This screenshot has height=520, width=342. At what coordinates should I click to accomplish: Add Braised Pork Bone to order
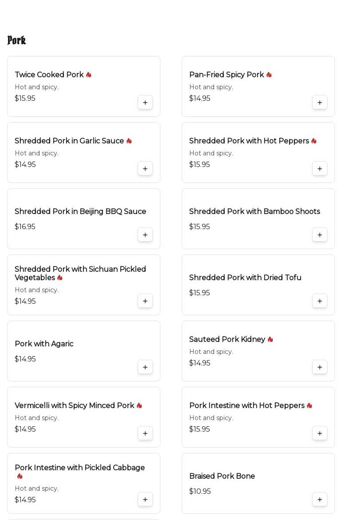pyautogui.click(x=320, y=500)
